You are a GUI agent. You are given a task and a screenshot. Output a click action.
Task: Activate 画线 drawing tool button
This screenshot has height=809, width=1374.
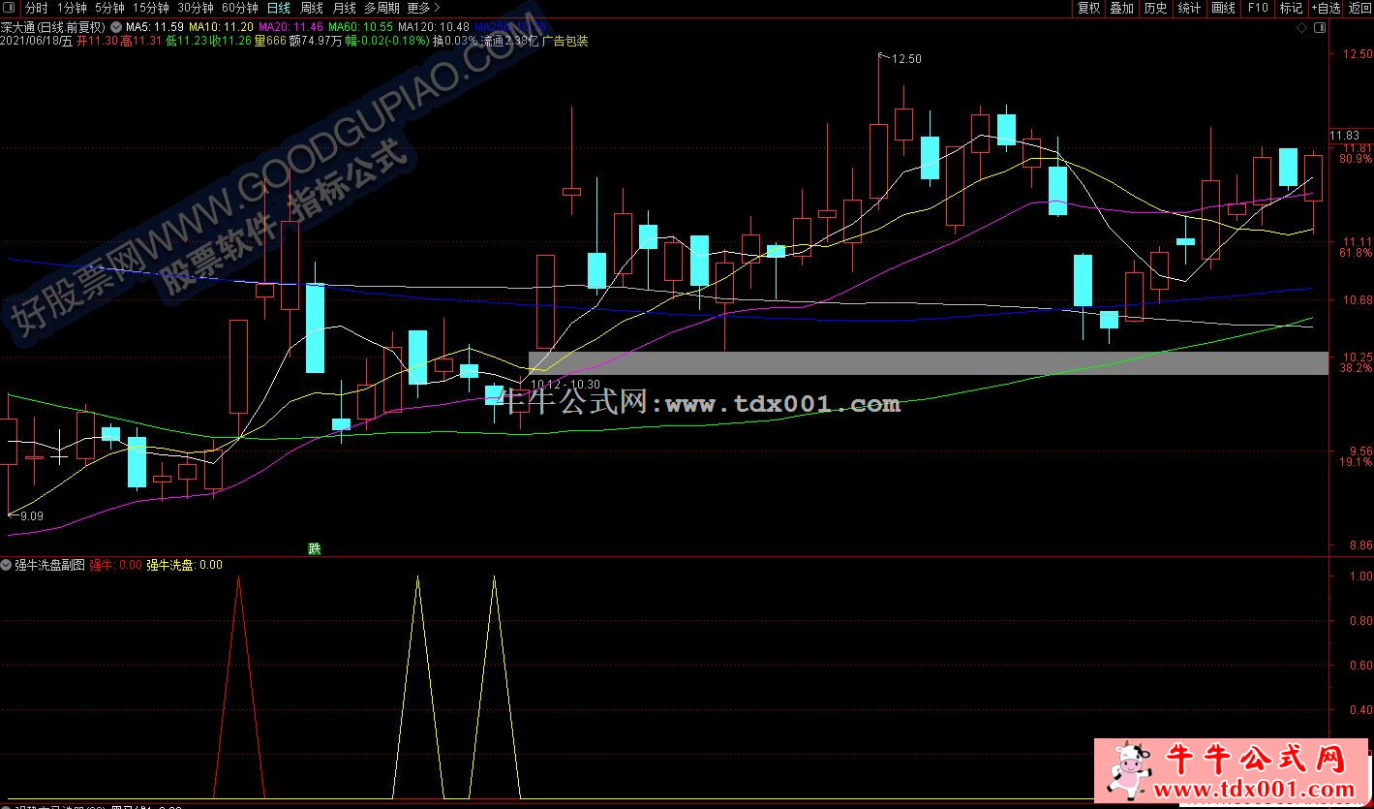[1223, 8]
